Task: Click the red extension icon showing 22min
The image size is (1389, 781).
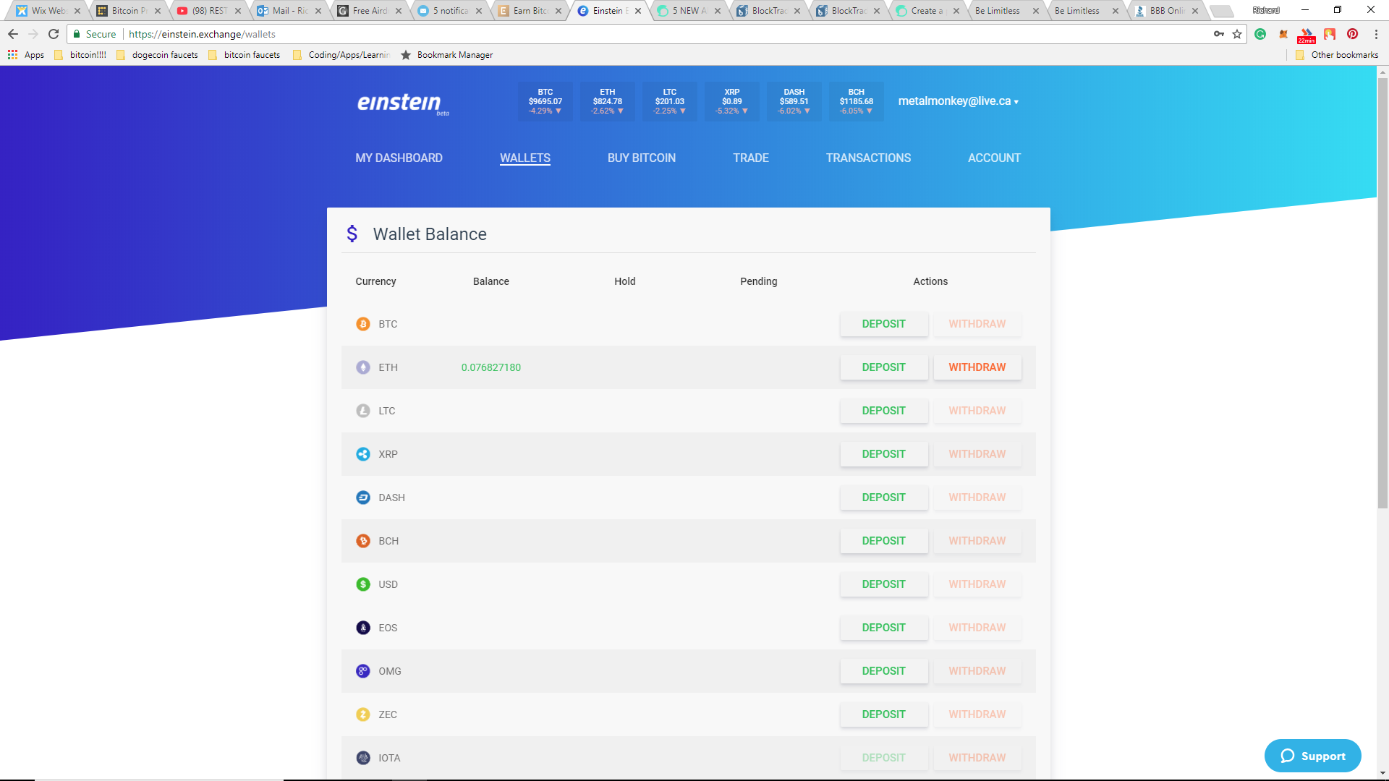Action: pyautogui.click(x=1307, y=35)
